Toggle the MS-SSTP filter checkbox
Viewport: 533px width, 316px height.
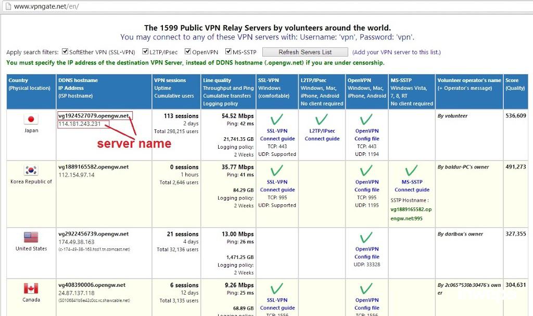pyautogui.click(x=229, y=51)
